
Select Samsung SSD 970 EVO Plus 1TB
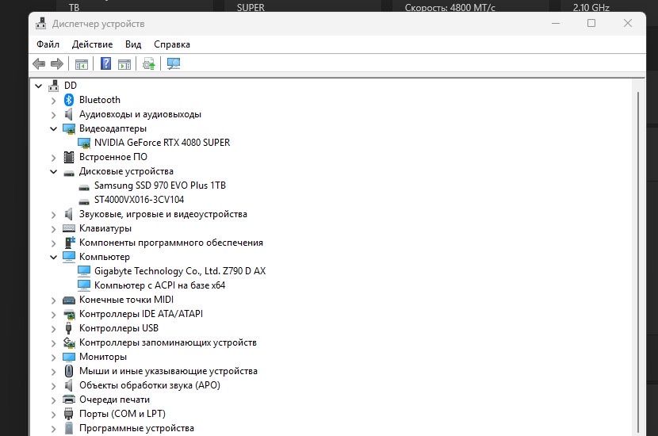pyautogui.click(x=160, y=185)
